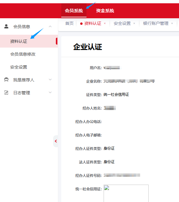This screenshot has width=179, height=202.
Task: Switch to 银行账户管理 tab
Action: pos(156,23)
